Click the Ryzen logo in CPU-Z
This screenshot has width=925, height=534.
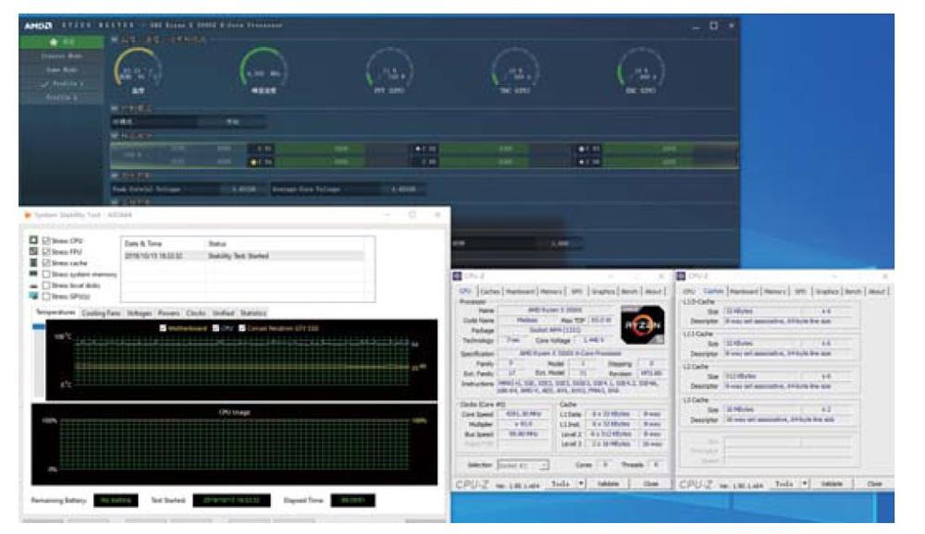pos(642,325)
